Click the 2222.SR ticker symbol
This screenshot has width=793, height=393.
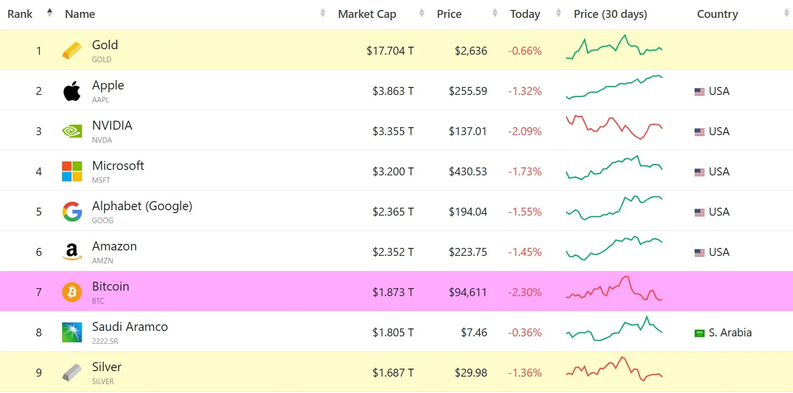[105, 341]
